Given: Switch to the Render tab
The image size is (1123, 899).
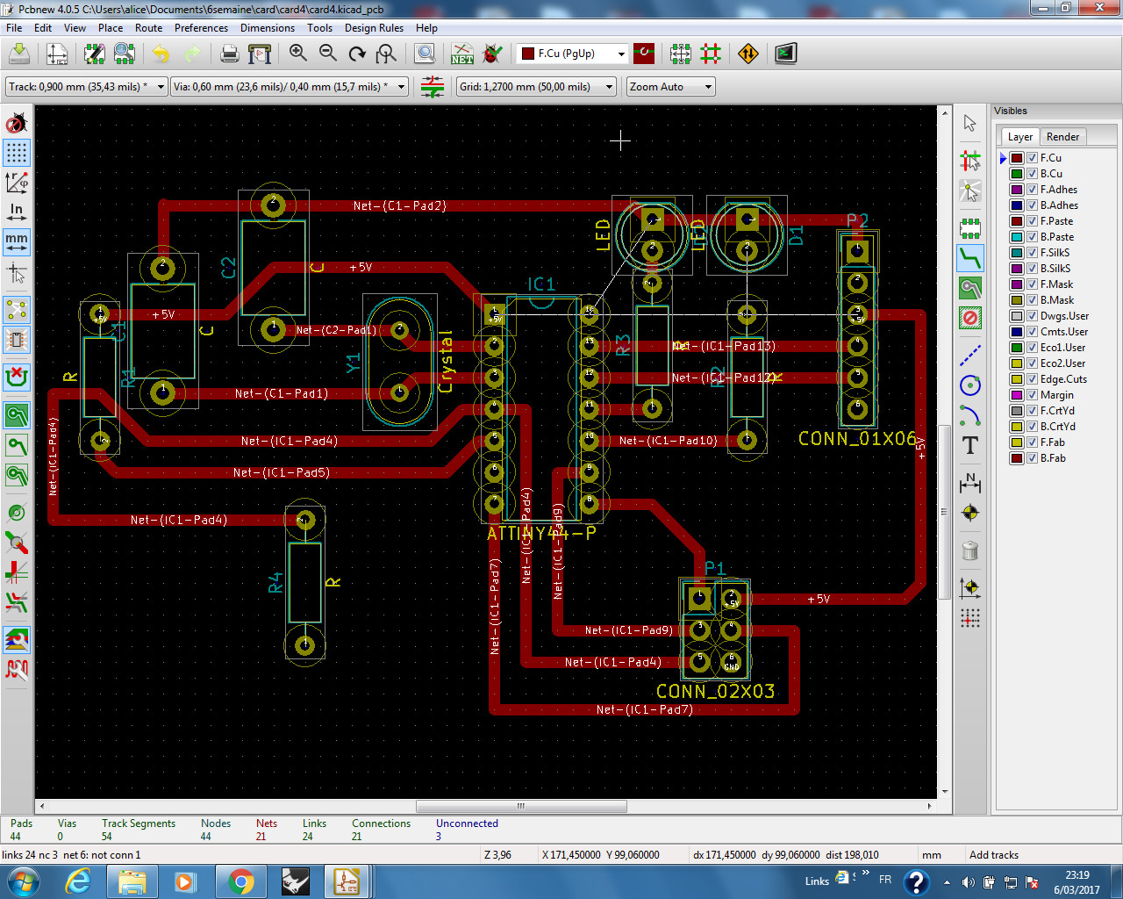Looking at the screenshot, I should point(1062,137).
